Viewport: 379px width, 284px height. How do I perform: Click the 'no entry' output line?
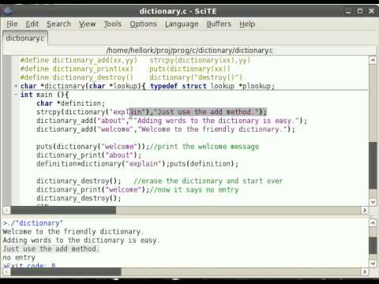pos(19,257)
